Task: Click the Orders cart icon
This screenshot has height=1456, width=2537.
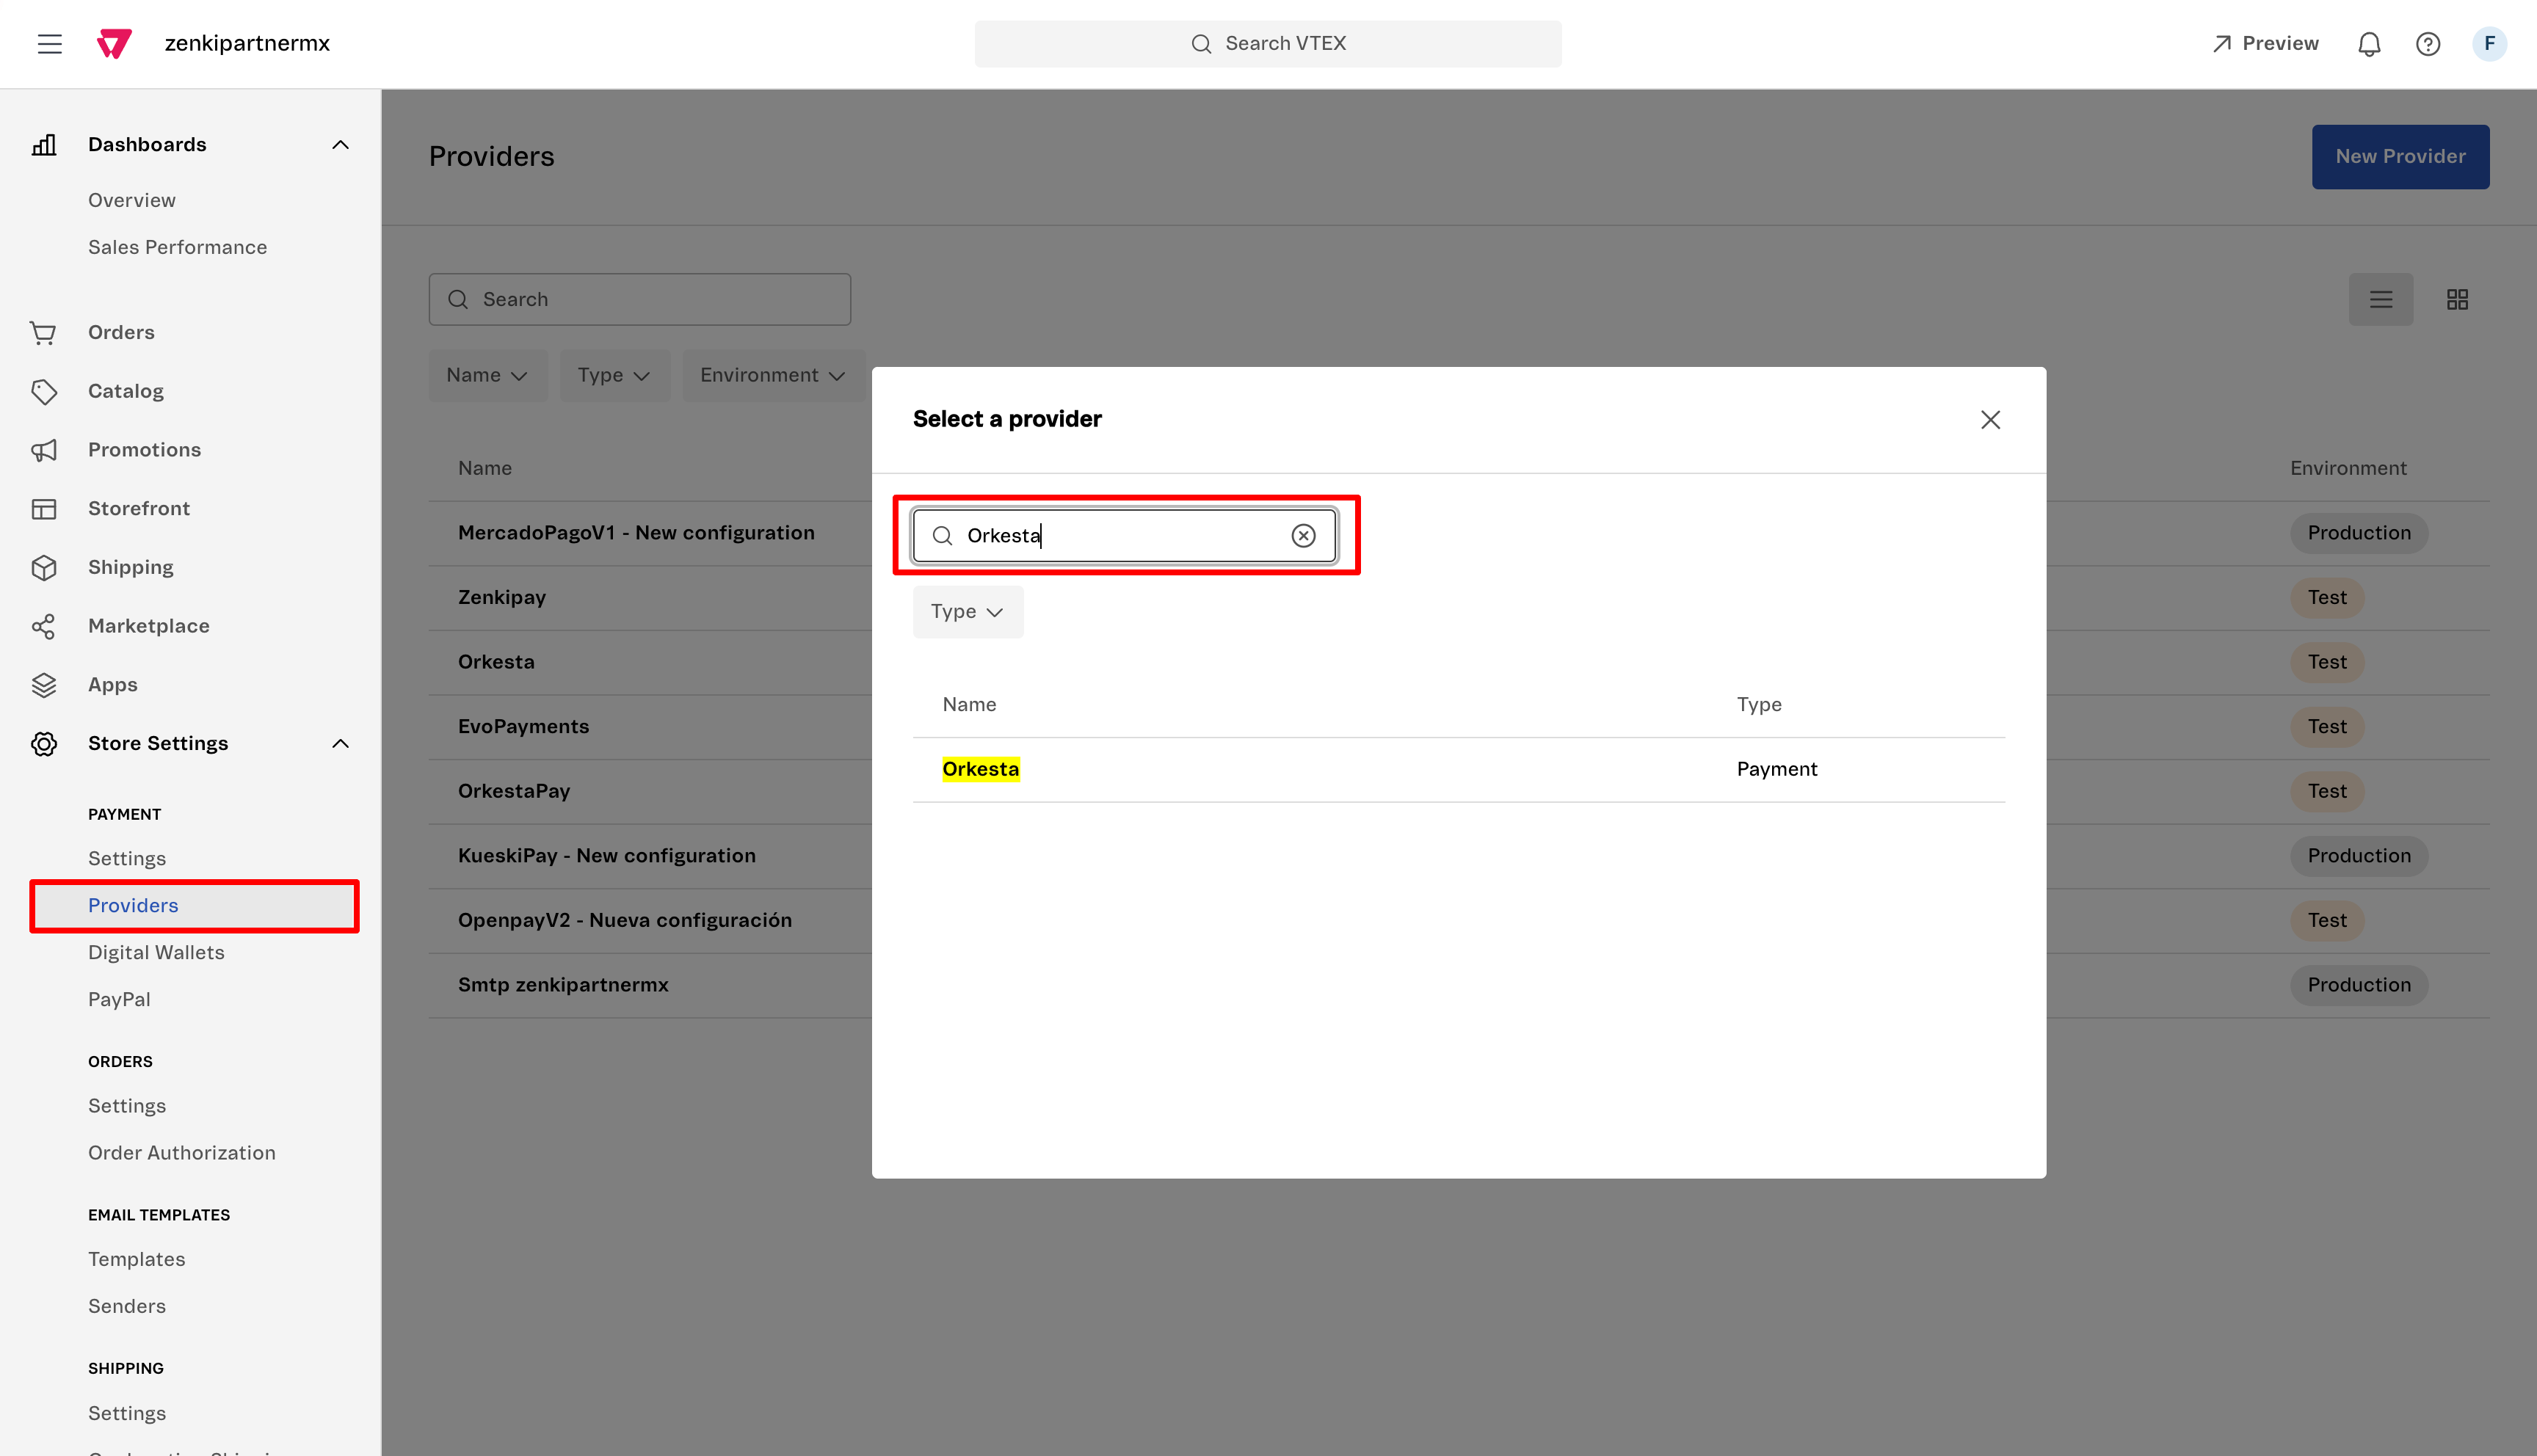Action: 44,333
